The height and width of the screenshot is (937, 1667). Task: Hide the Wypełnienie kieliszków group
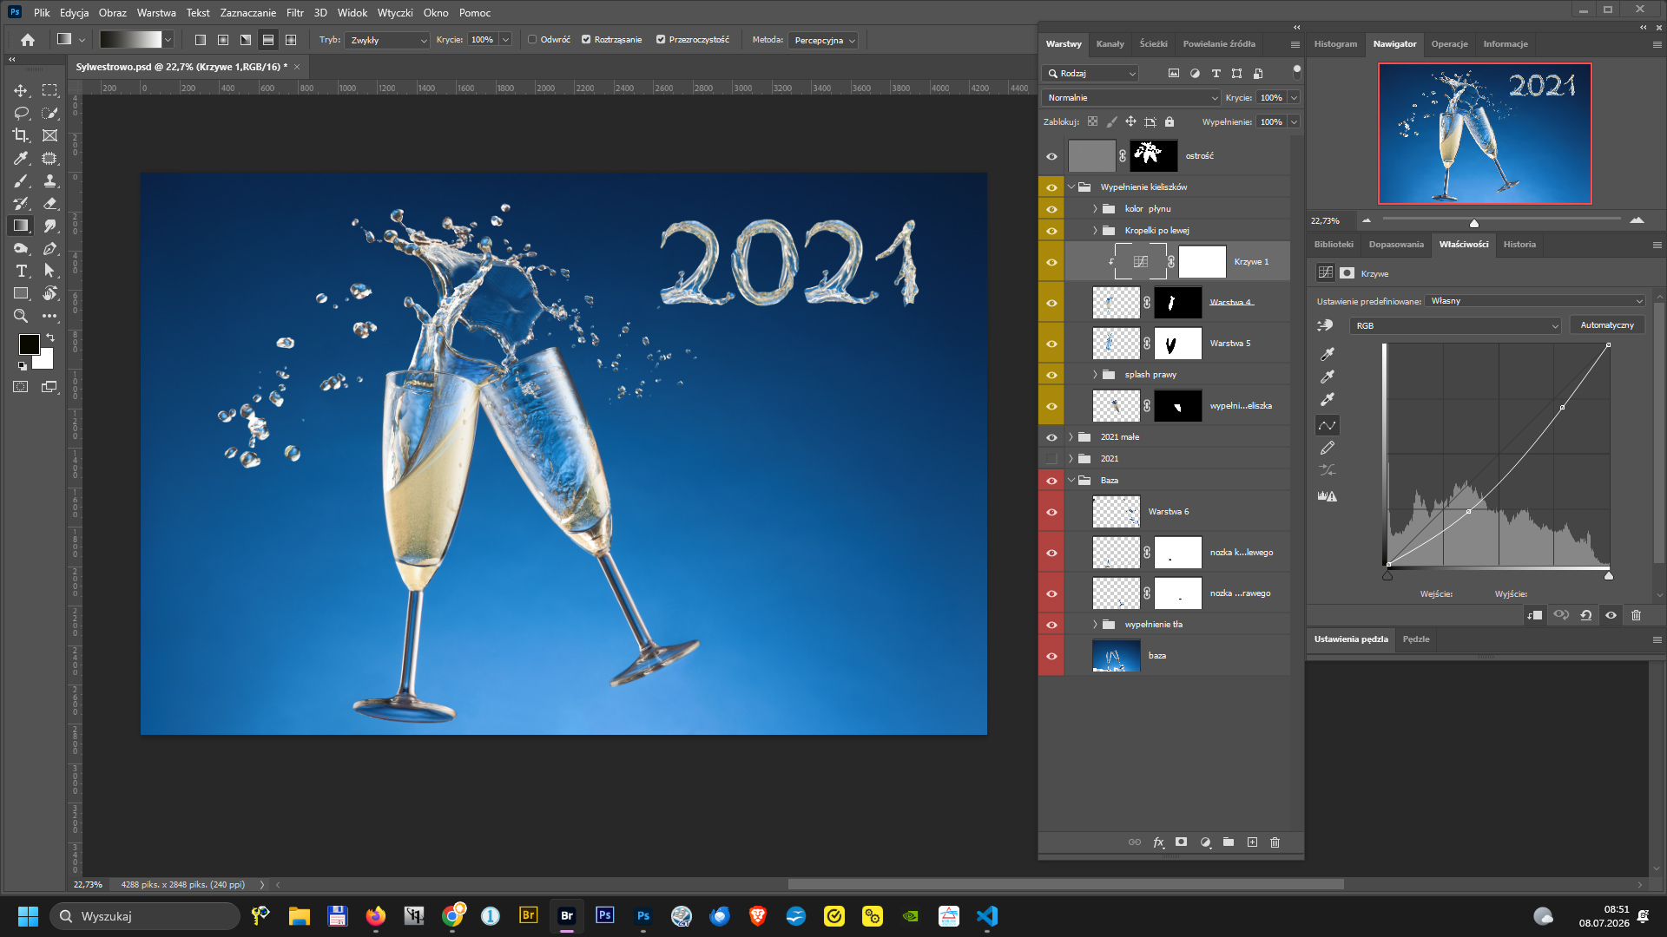point(1051,187)
